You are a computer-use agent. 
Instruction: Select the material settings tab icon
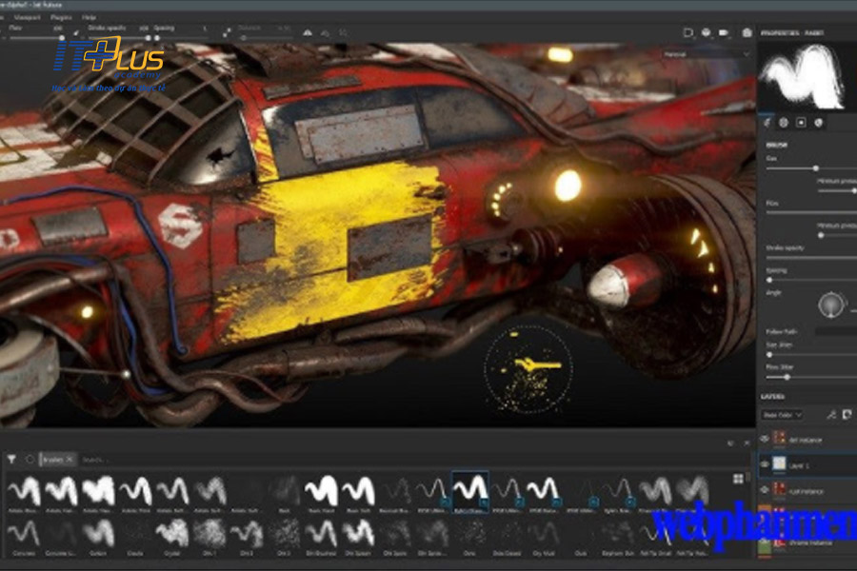coord(819,122)
